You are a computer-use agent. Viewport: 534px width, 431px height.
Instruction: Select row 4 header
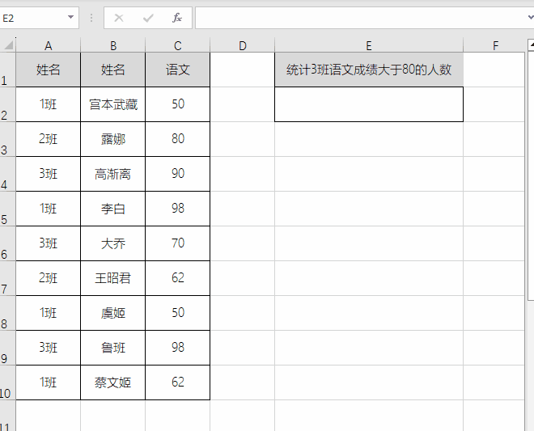click(x=7, y=174)
